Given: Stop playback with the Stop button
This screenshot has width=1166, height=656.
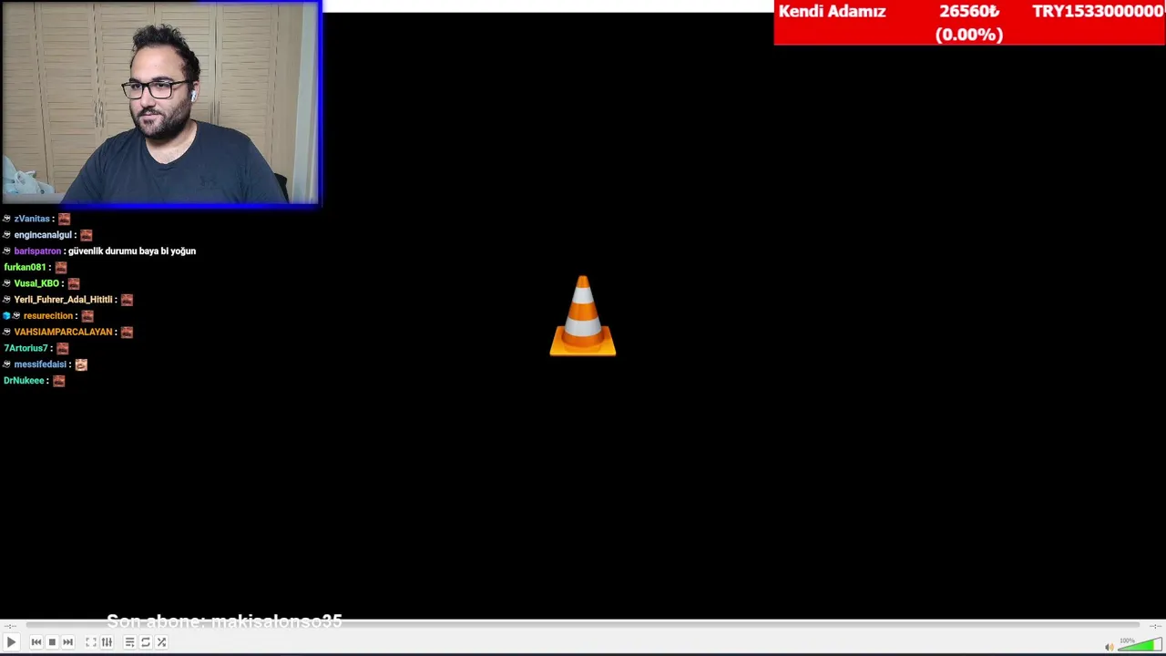Looking at the screenshot, I should point(52,642).
